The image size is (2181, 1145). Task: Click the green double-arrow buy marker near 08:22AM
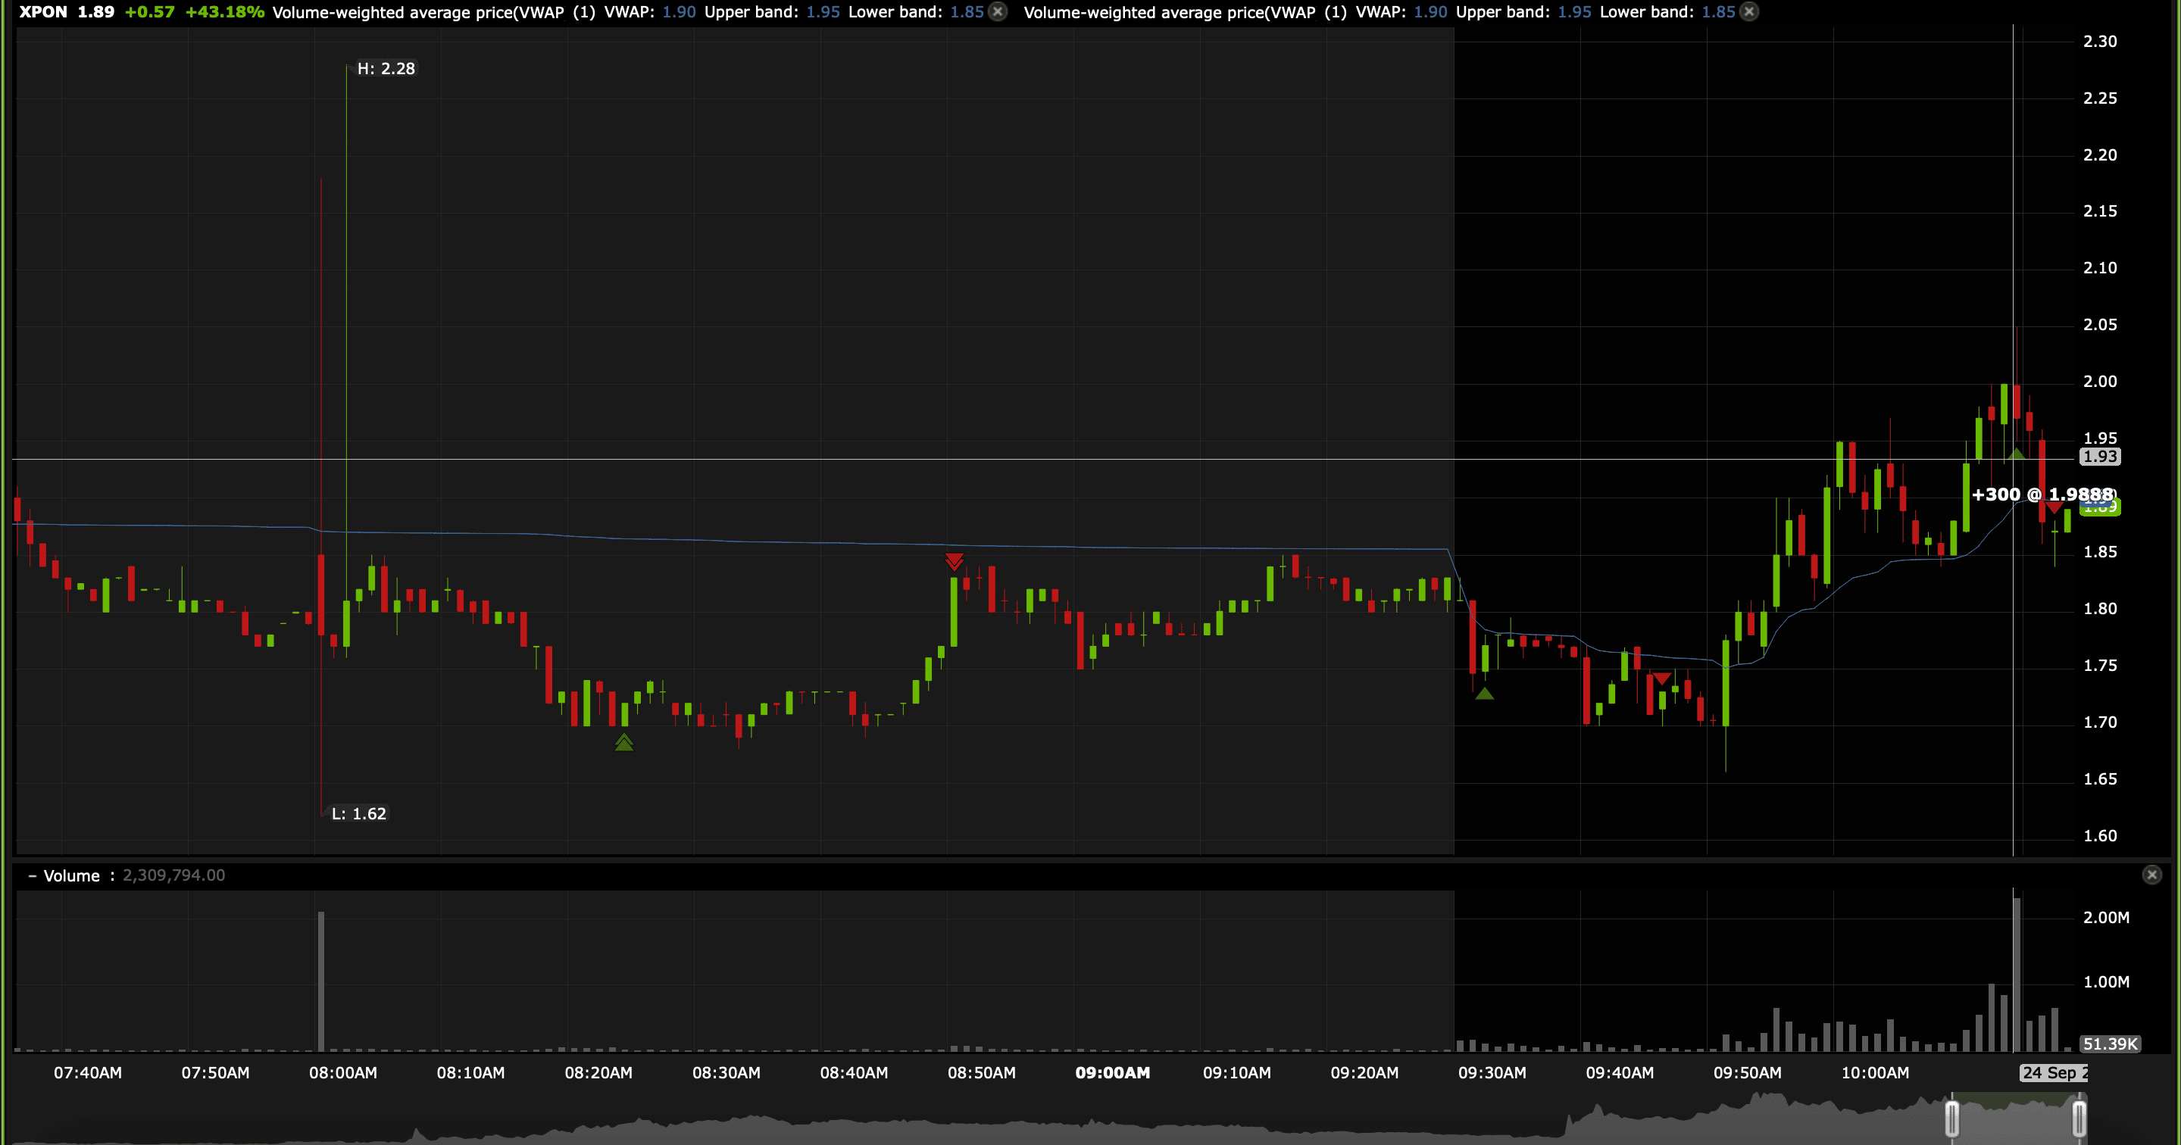coord(624,743)
